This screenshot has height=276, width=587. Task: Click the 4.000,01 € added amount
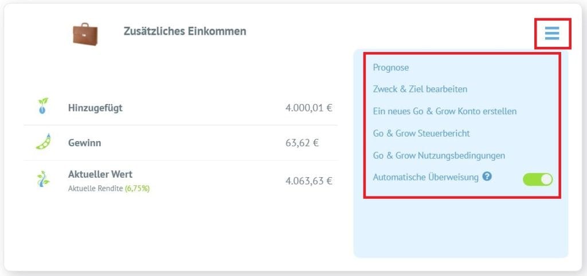click(309, 108)
